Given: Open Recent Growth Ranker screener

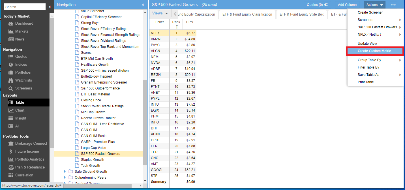Looking at the screenshot, I should pyautogui.click(x=98, y=118).
